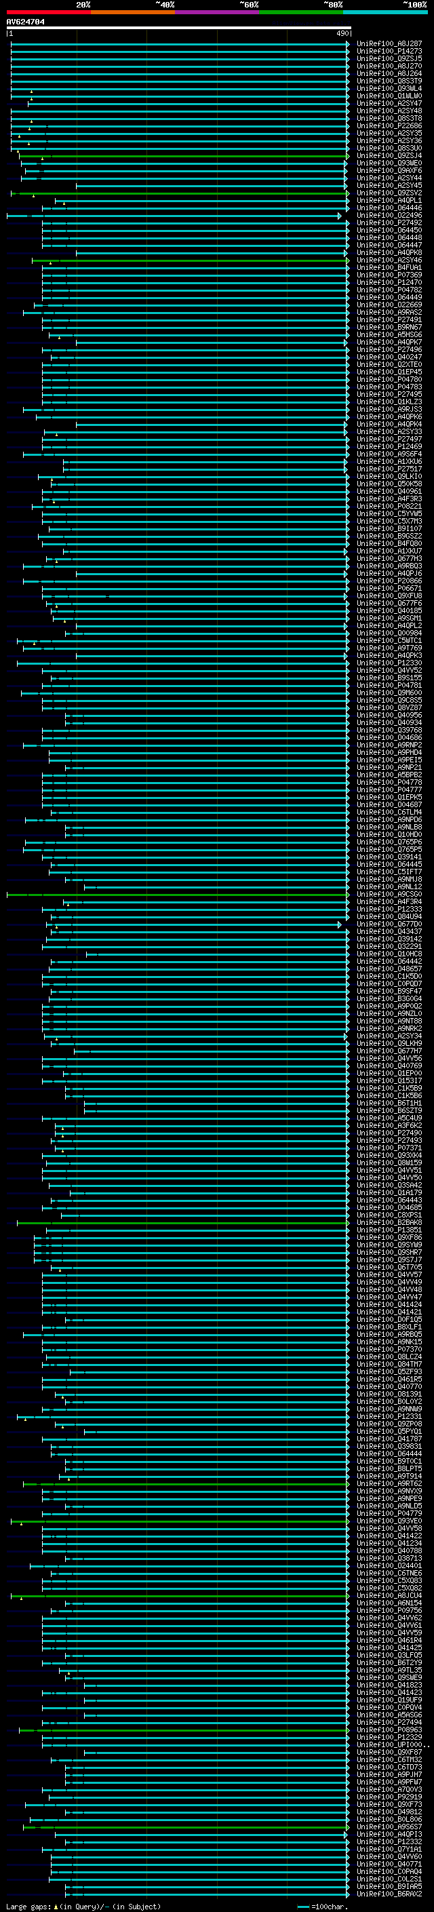Select the label UniRef100_Q40769
Viewport: 434px width, 1912px height.
tap(389, 1066)
